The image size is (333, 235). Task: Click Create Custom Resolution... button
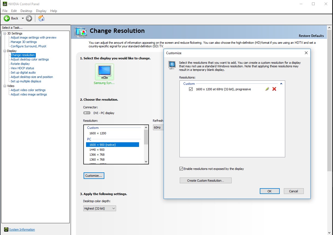(205, 181)
